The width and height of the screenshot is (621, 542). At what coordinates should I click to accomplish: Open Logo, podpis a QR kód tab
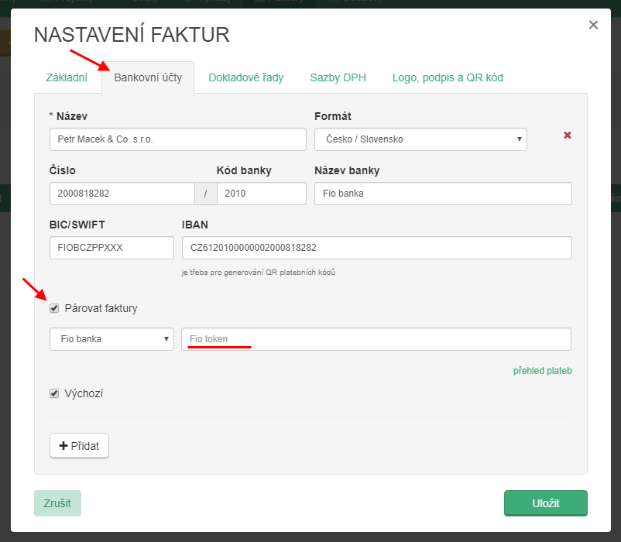448,77
